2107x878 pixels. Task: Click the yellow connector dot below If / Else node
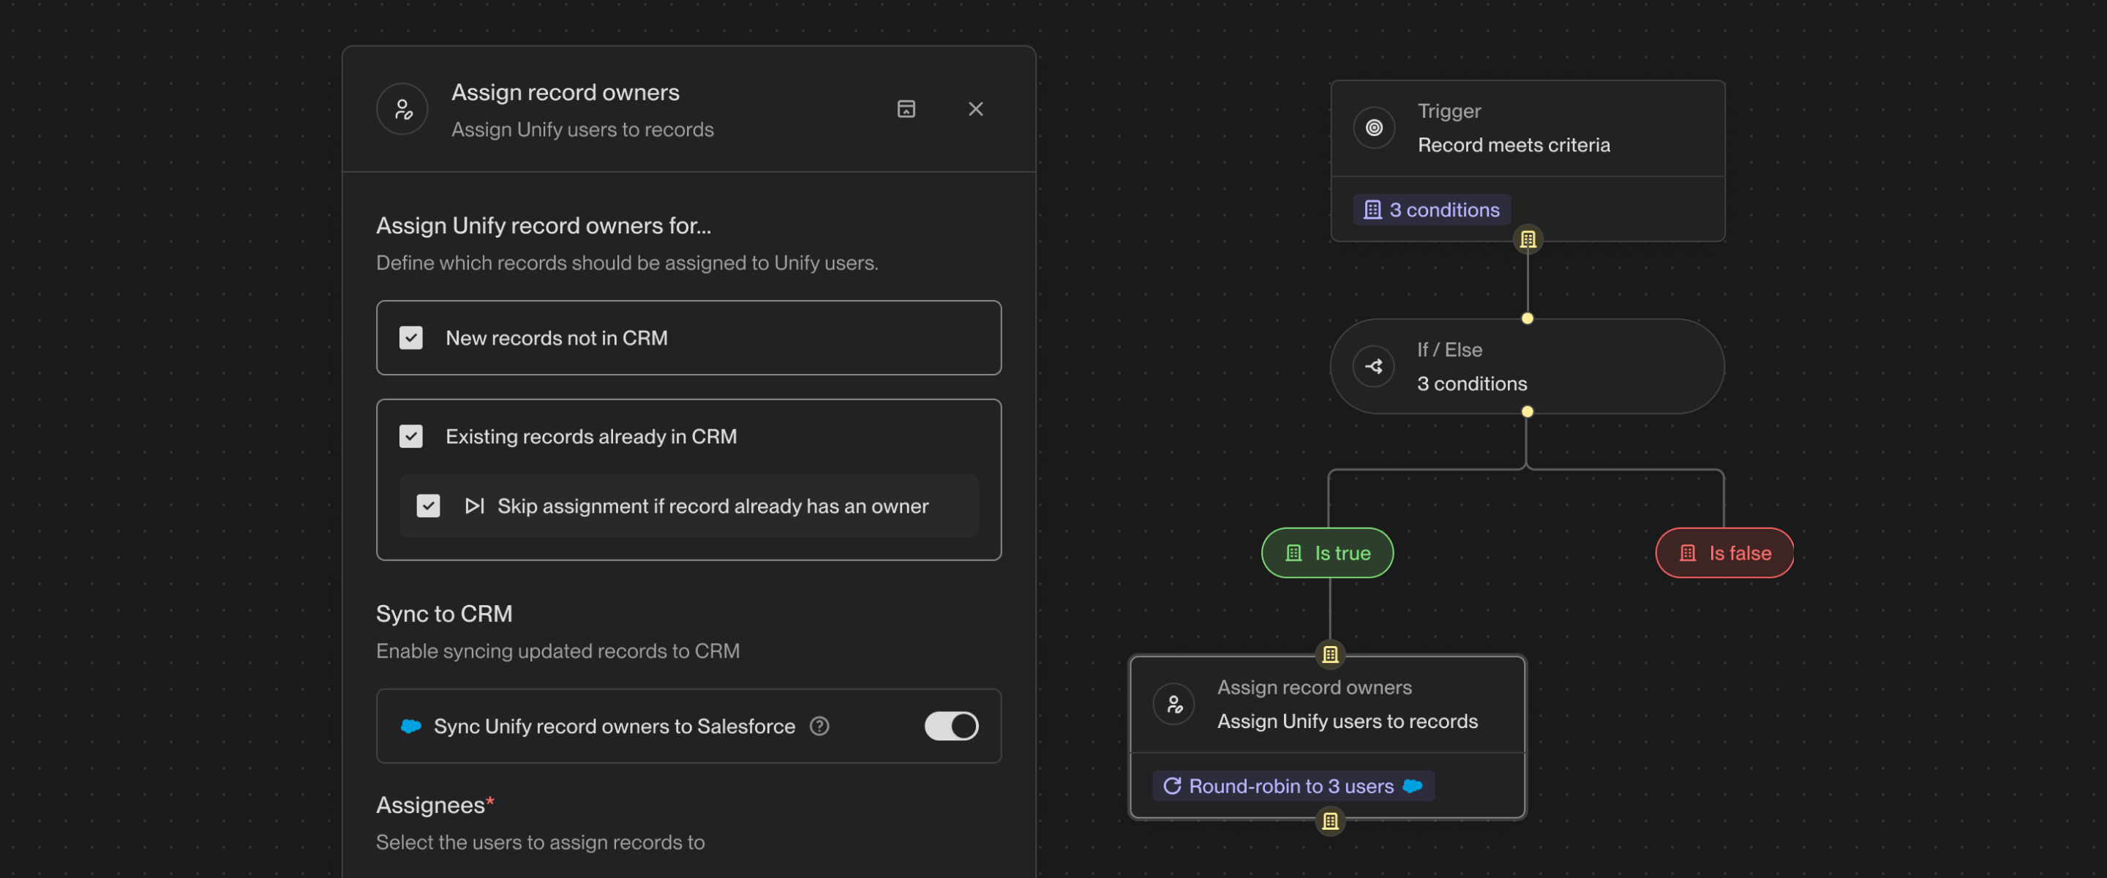pos(1527,412)
